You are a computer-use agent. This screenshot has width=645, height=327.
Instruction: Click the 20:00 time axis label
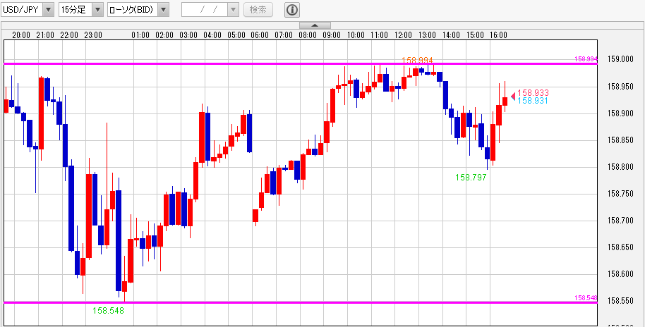(x=21, y=35)
